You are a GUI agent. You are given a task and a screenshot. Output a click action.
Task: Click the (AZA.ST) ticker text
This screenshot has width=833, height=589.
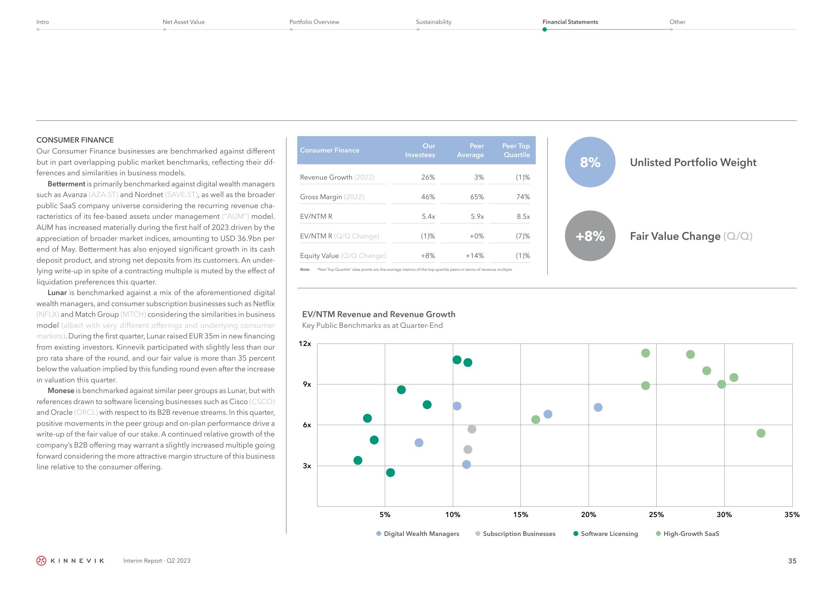(x=103, y=195)
